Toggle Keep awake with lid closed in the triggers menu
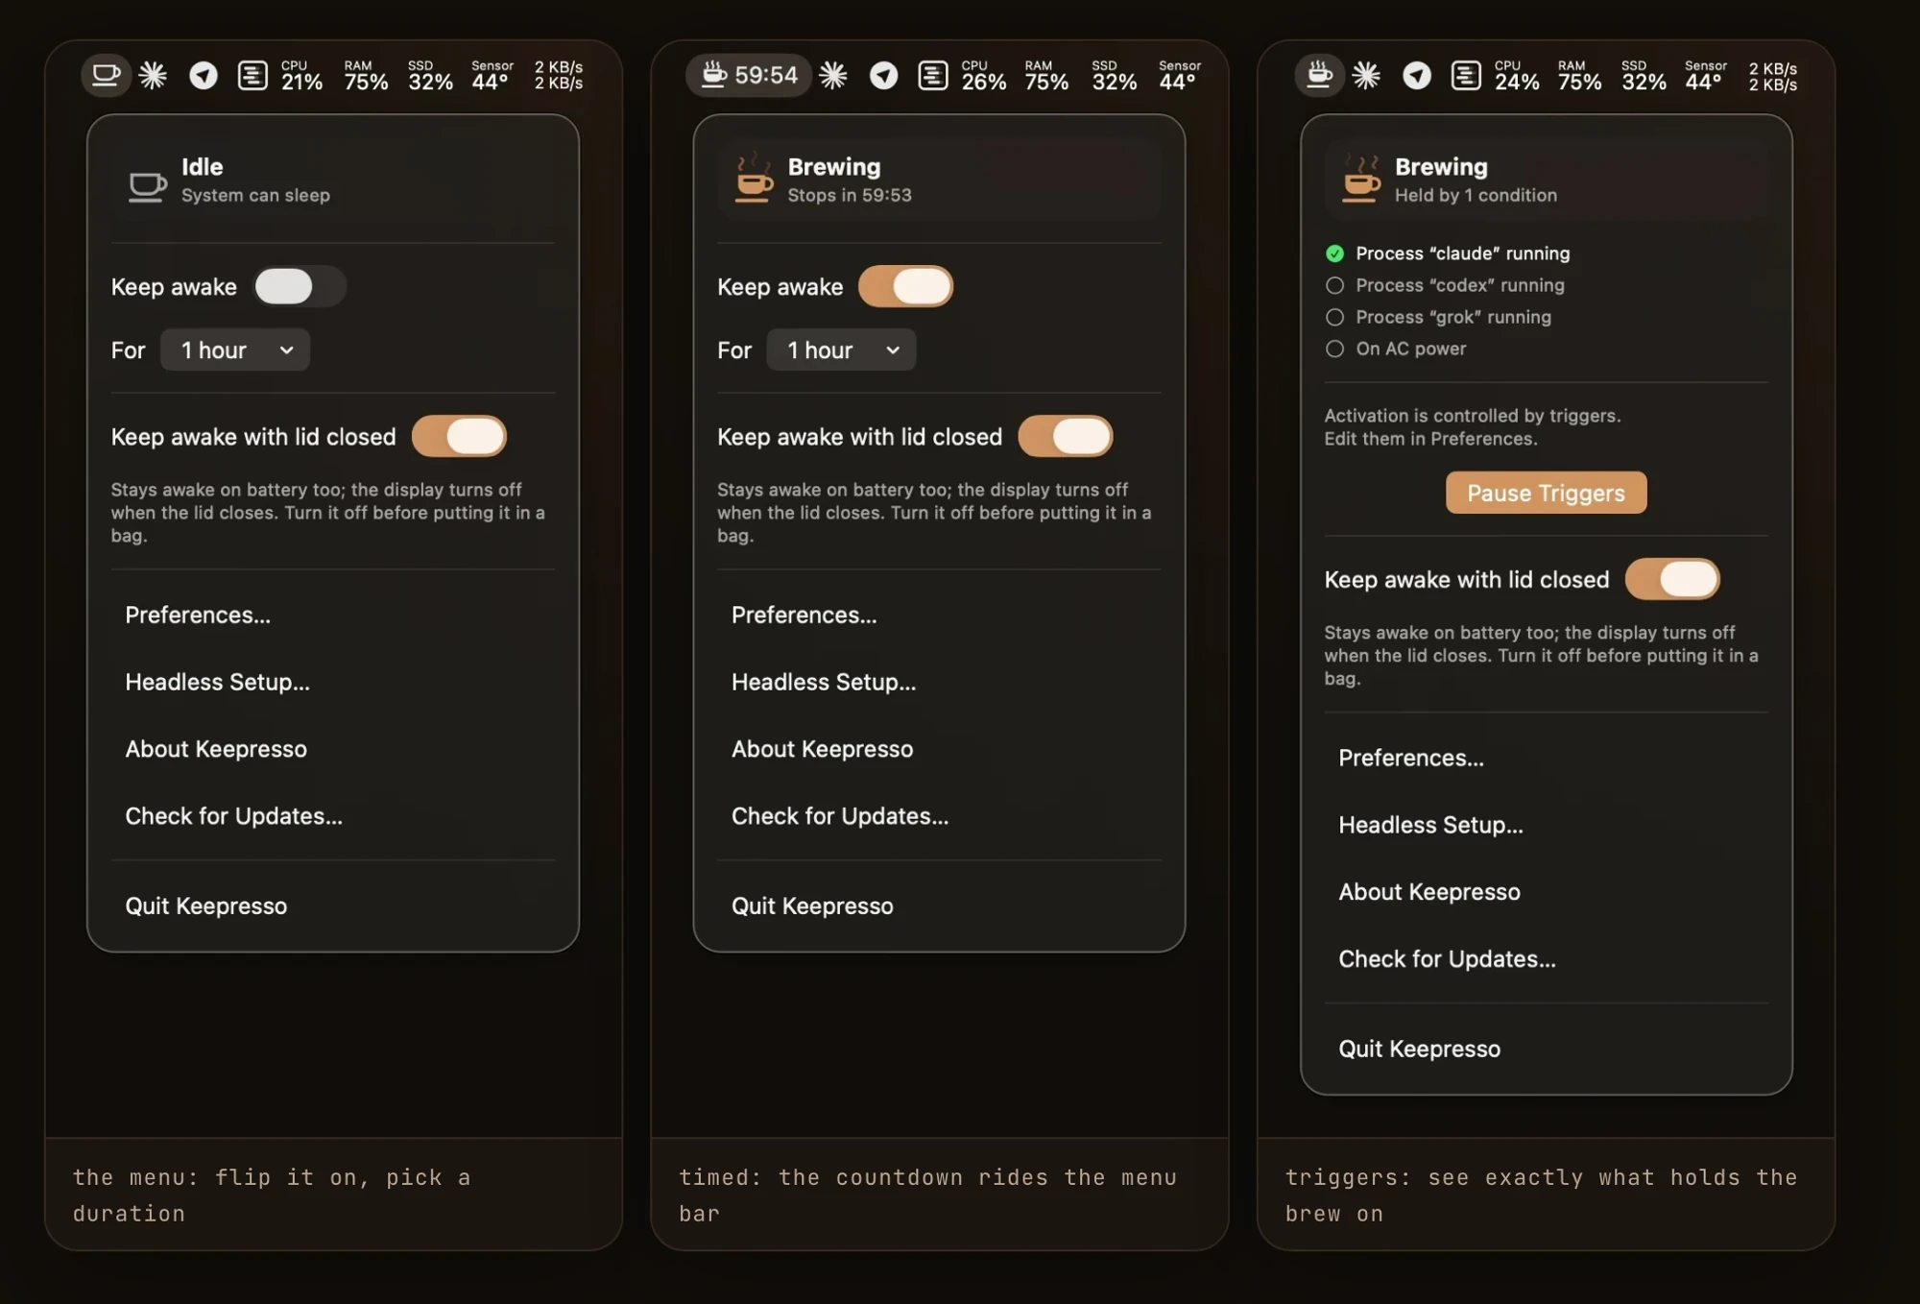1920x1304 pixels. pos(1673,579)
